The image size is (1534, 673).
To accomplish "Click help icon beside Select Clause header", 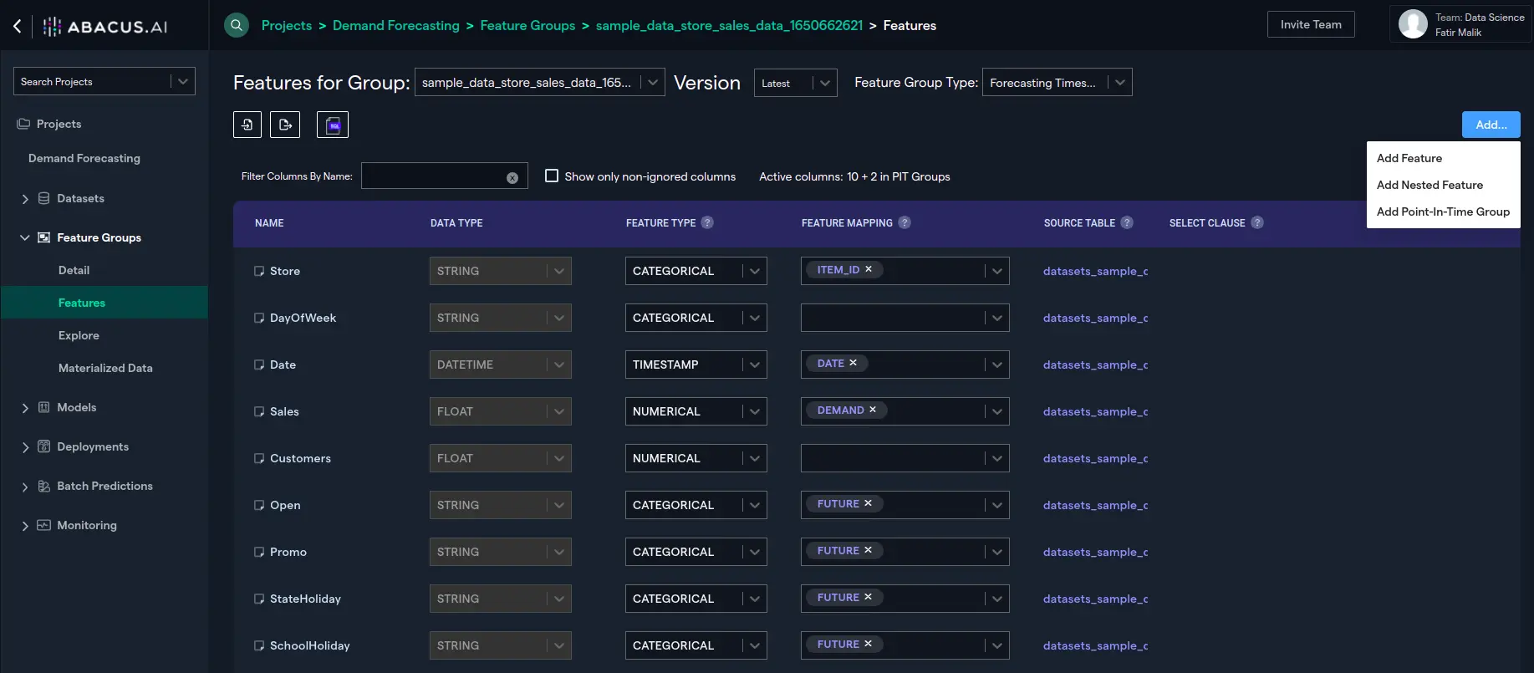I will 1257,222.
